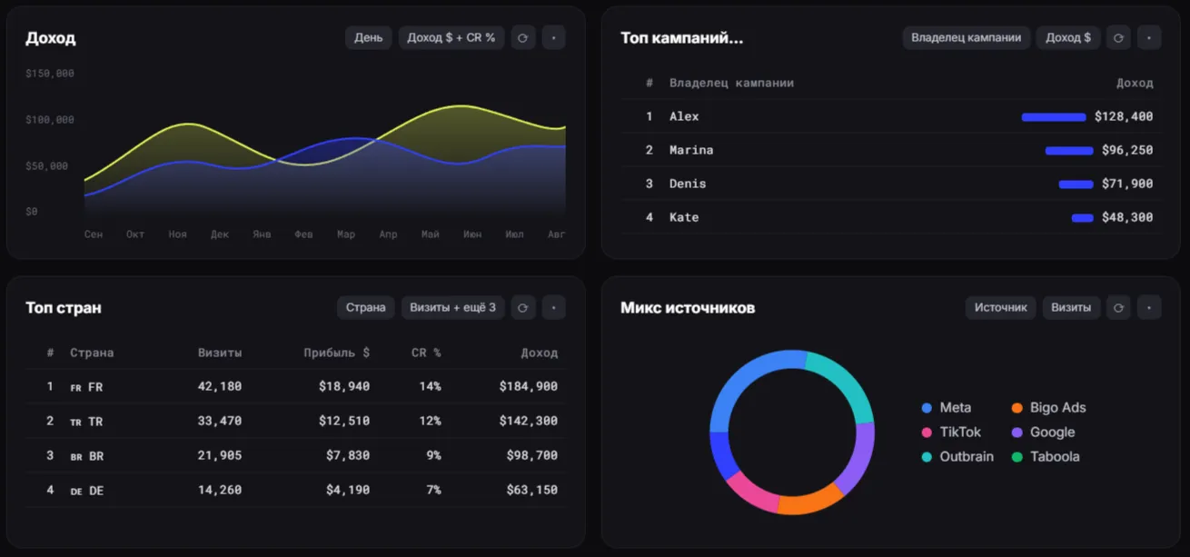Refresh the Топ кампаний widget
Image resolution: width=1190 pixels, height=557 pixels.
point(1118,37)
